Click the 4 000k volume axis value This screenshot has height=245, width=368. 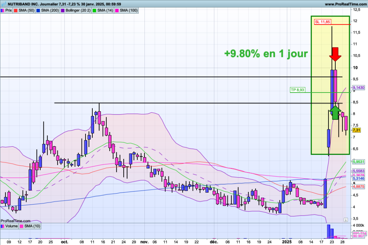tap(359, 225)
